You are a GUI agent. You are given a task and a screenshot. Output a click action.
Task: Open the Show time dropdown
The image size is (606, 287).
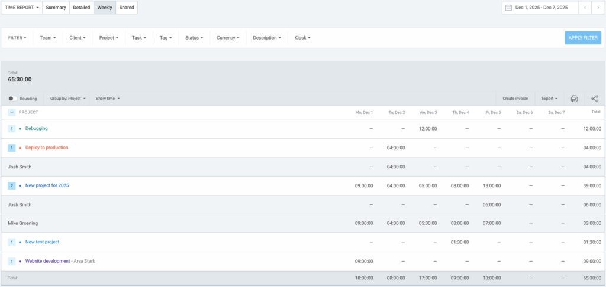click(108, 99)
